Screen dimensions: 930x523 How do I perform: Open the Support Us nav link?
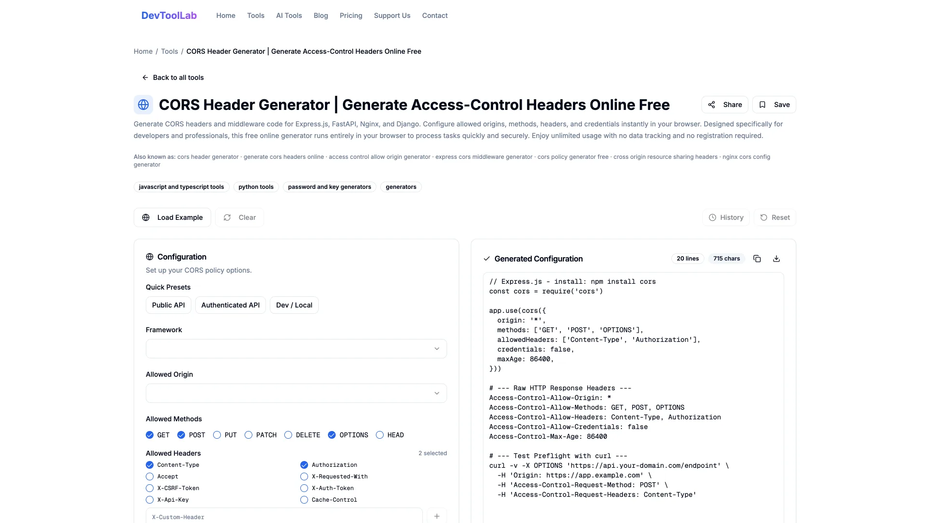tap(392, 15)
